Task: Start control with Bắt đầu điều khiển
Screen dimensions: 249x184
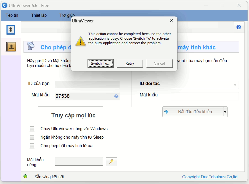Action: [x=193, y=112]
